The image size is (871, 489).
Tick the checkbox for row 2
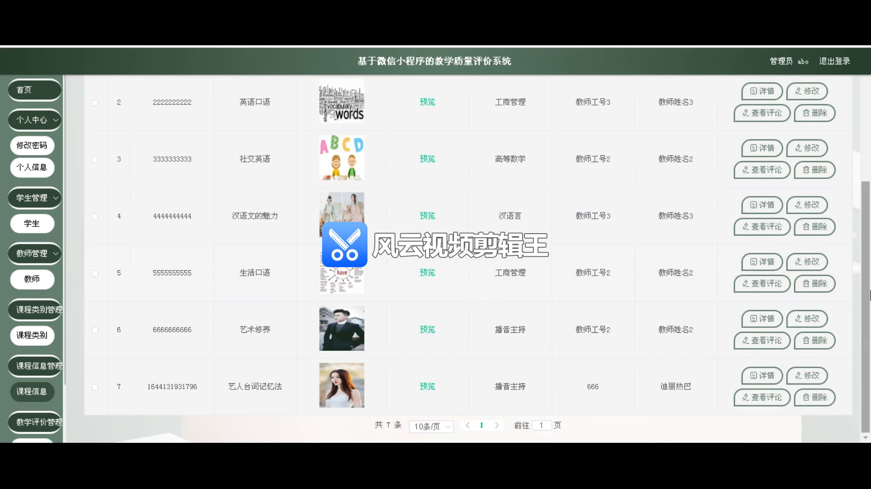click(95, 103)
